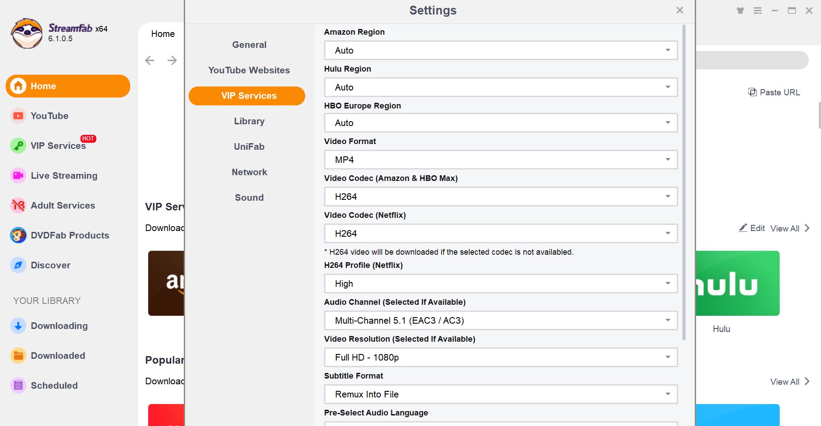Click the DVDFab Products icon

coord(18,235)
